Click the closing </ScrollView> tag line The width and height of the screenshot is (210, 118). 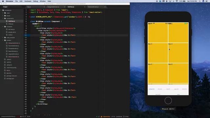pos(42,104)
